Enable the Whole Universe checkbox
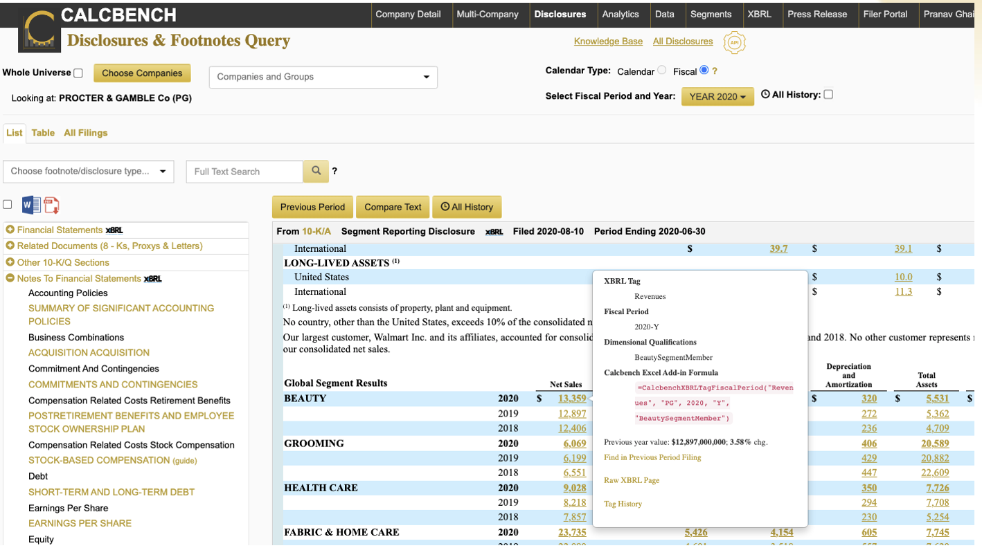The height and width of the screenshot is (548, 982). click(x=78, y=73)
